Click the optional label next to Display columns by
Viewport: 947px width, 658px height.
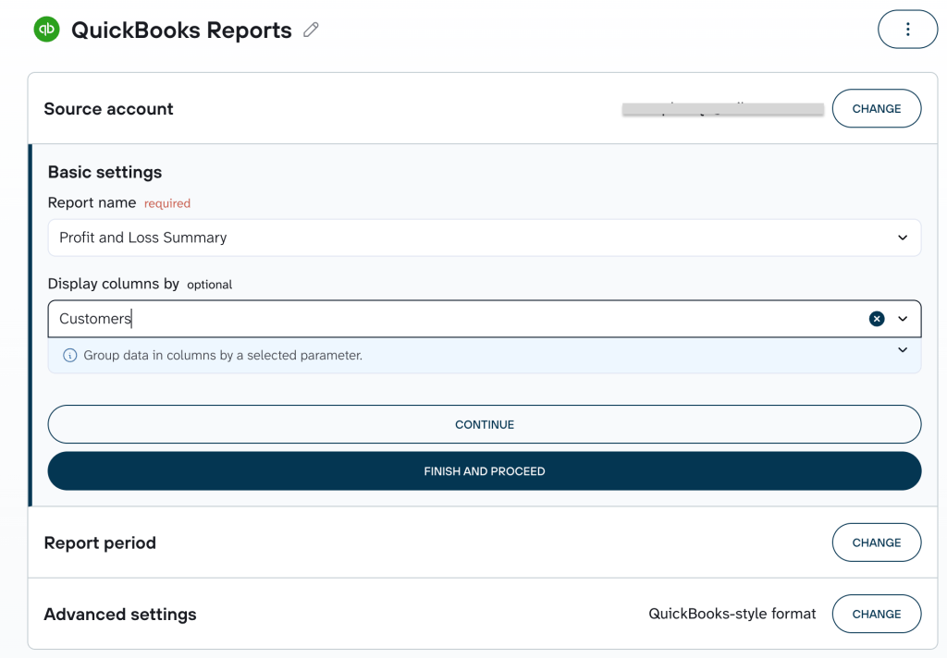(210, 285)
